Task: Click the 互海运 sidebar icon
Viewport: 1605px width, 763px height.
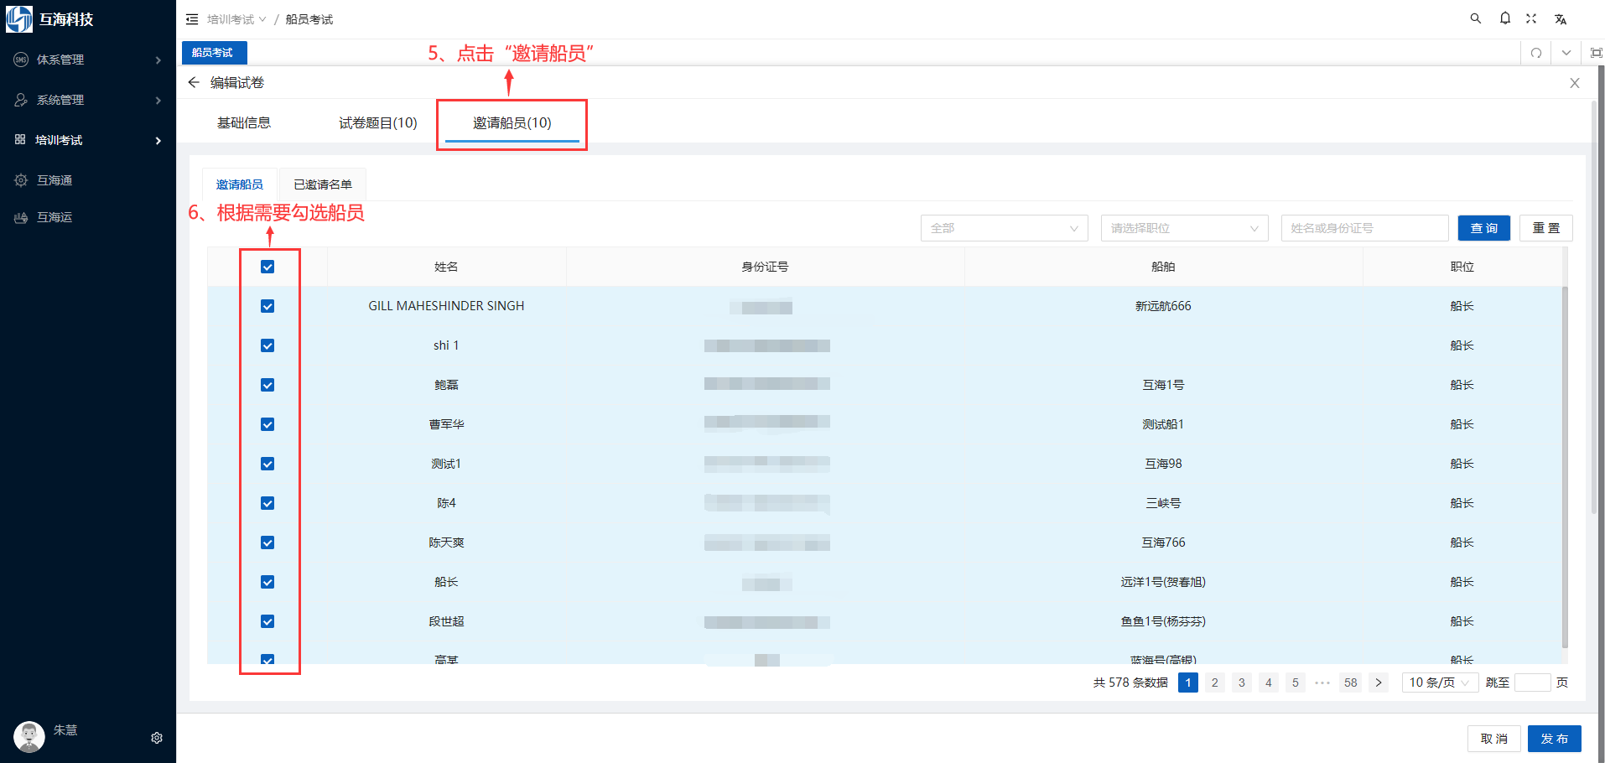Action: 21,217
